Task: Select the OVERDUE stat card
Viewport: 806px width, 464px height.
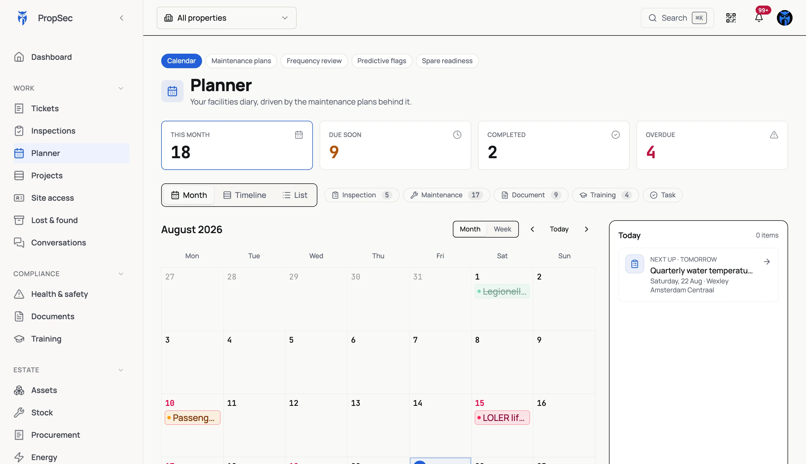Action: [712, 145]
